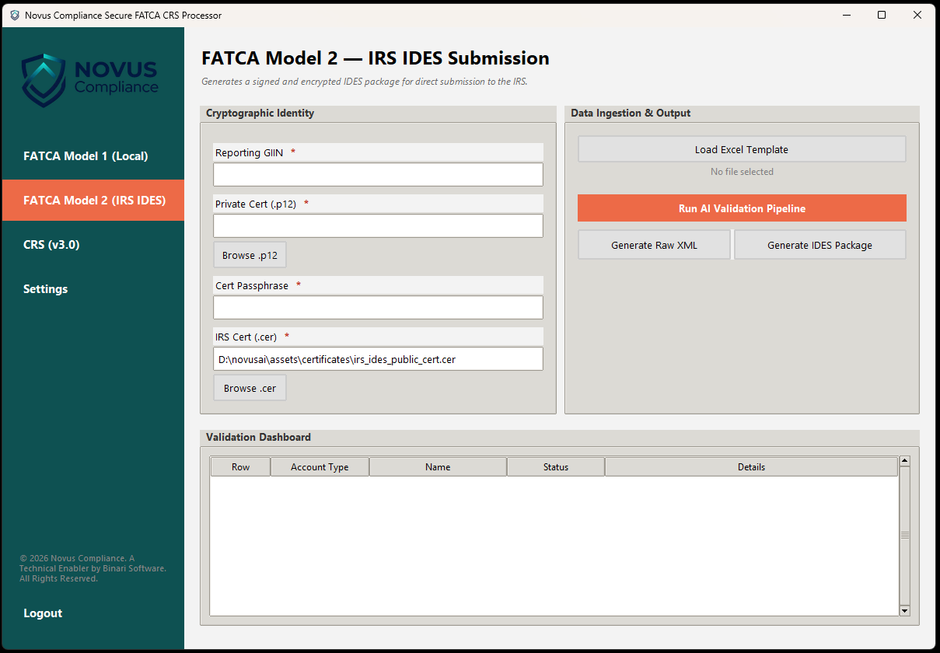940x653 pixels.
Task: Generate Raw XML output
Action: click(654, 245)
